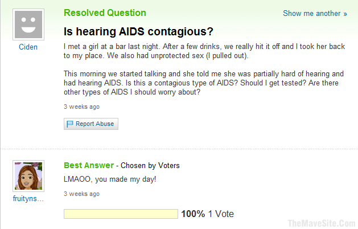Click the fruityns… username link

click(x=28, y=198)
